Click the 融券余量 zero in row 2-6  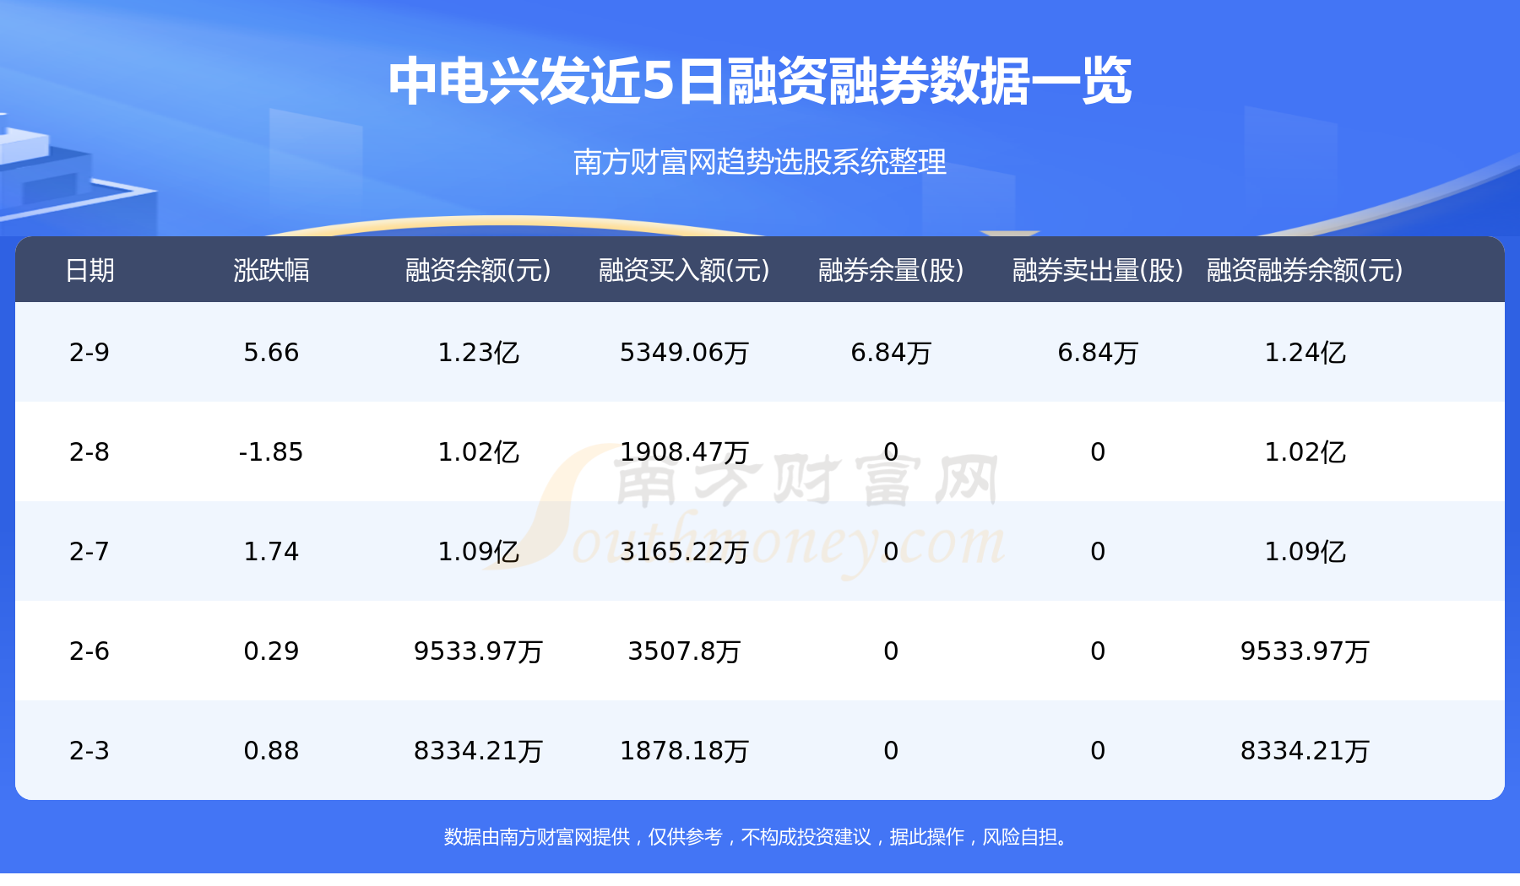click(x=891, y=651)
